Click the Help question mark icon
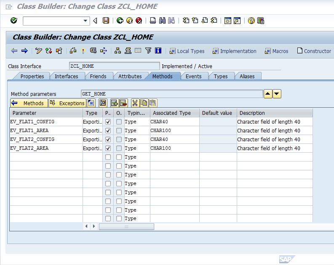 coord(251,21)
